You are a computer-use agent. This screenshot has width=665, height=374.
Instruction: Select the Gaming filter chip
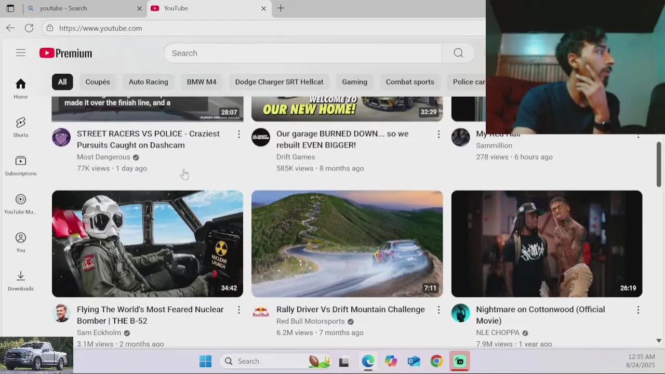(355, 82)
